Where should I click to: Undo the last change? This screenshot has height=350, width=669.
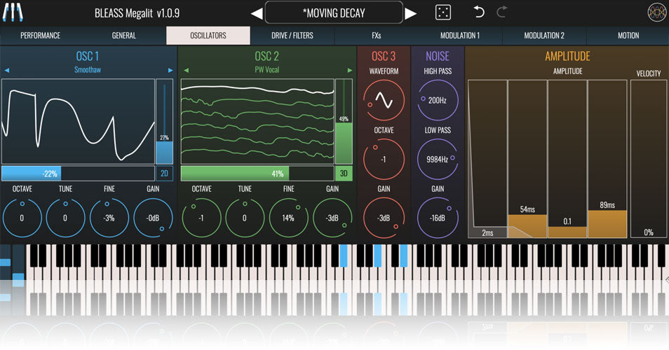coord(479,12)
